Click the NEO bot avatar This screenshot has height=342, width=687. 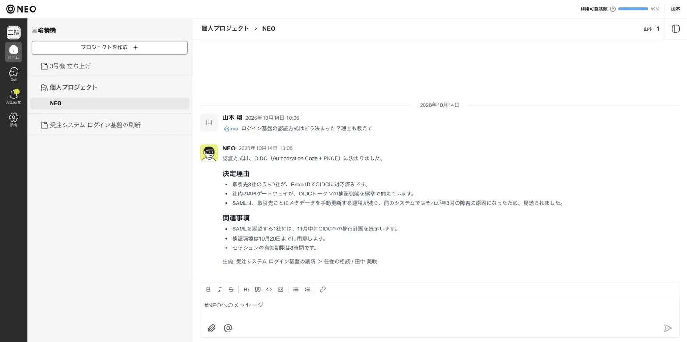coord(209,153)
